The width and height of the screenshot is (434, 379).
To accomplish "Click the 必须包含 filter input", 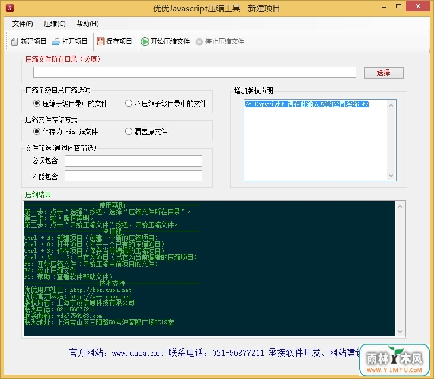I will pyautogui.click(x=133, y=161).
